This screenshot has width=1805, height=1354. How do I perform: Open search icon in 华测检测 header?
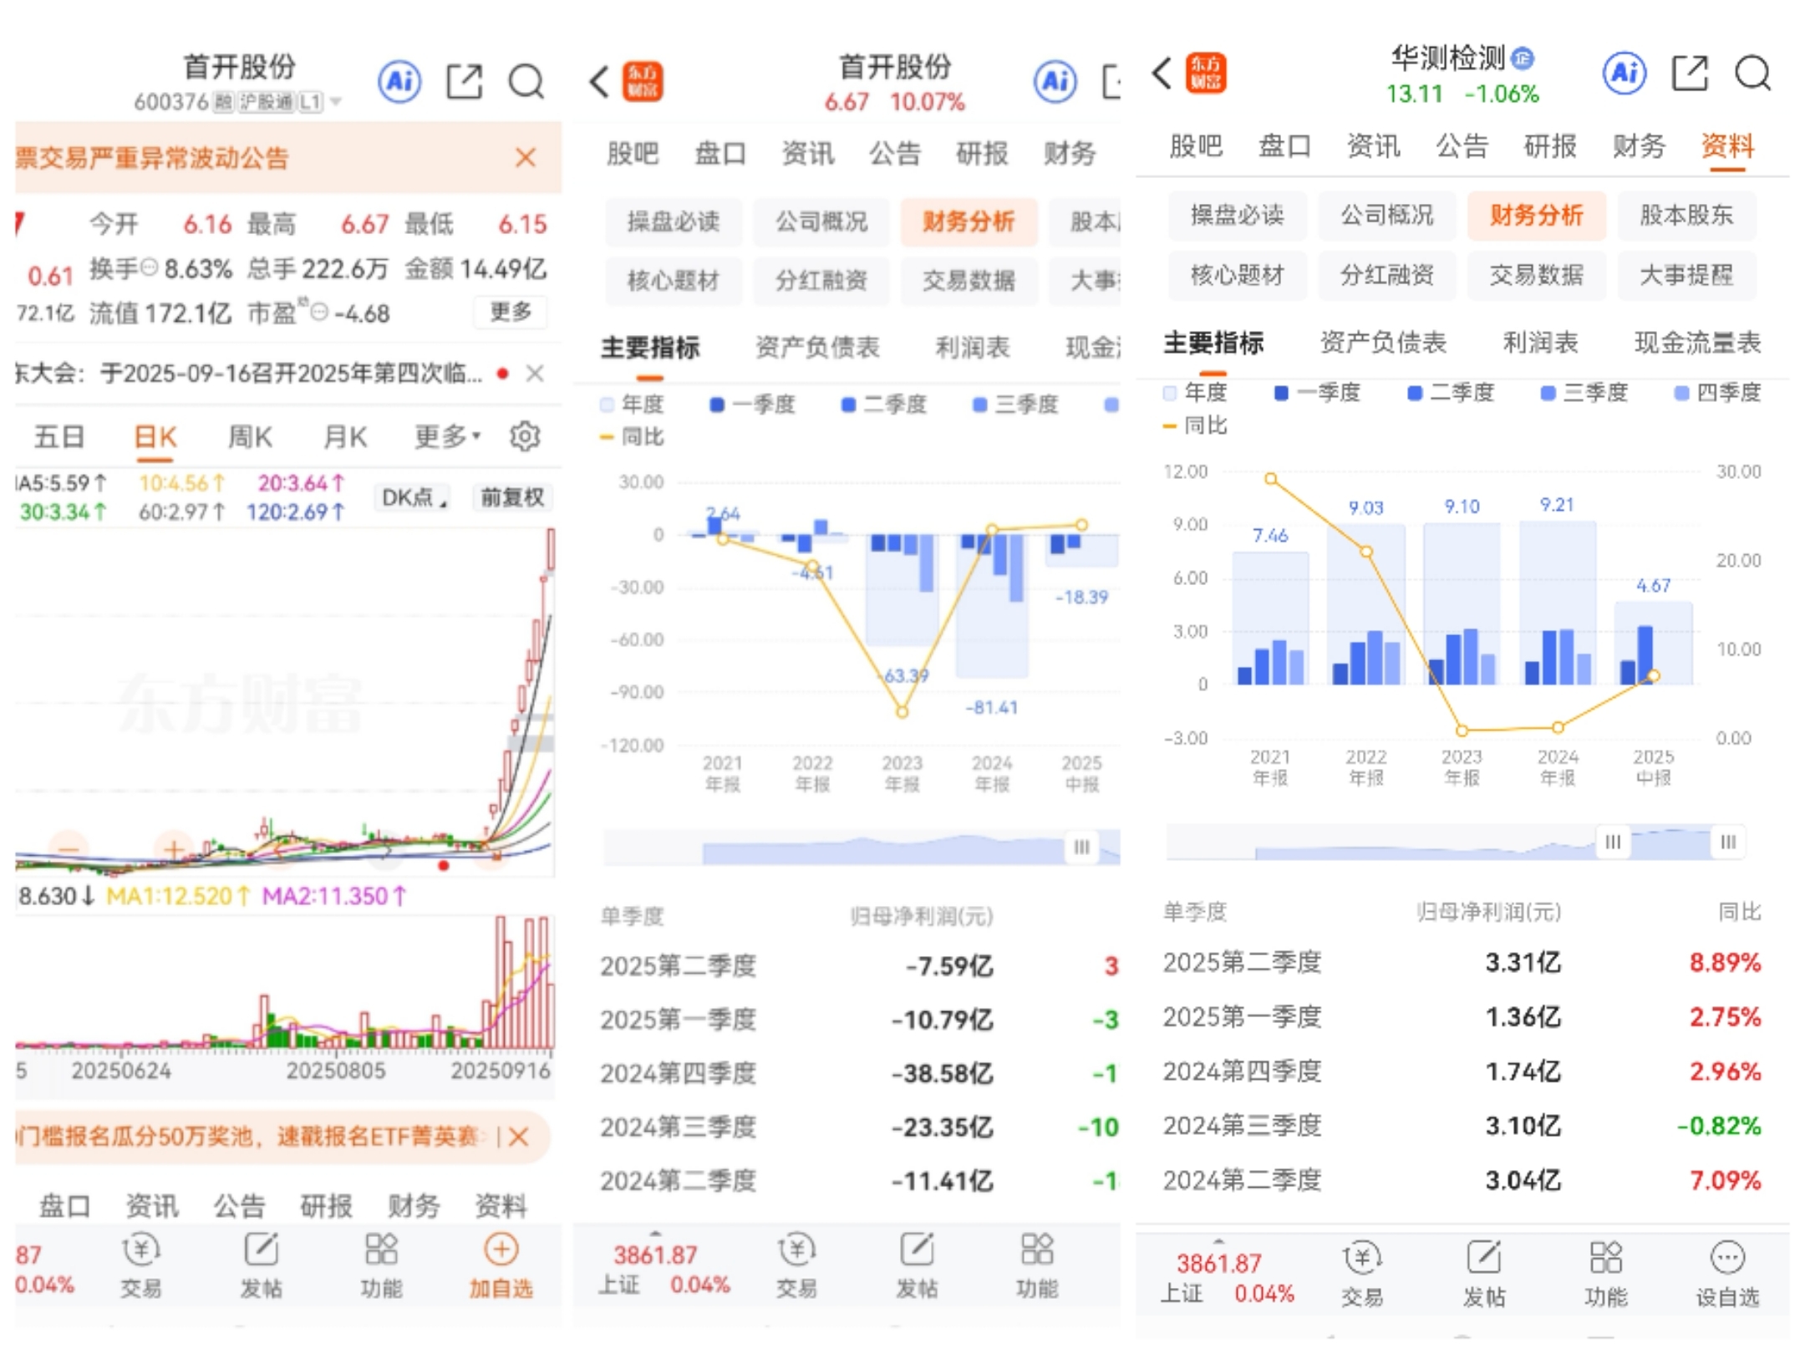(x=1752, y=74)
